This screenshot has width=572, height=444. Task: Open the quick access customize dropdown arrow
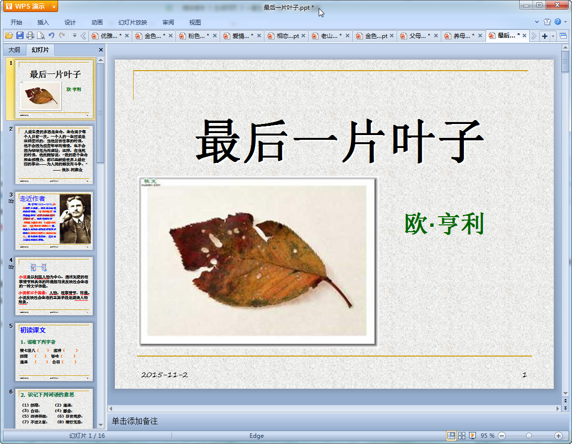(x=75, y=36)
